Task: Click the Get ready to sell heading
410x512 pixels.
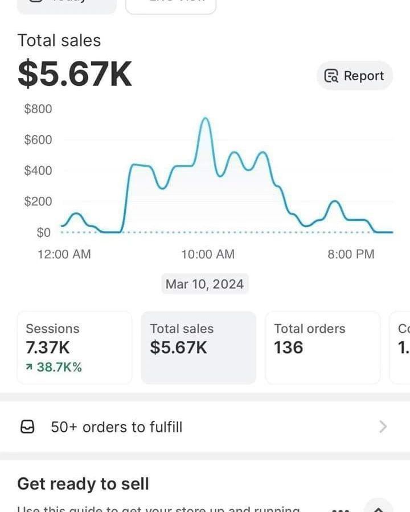Action: point(83,484)
